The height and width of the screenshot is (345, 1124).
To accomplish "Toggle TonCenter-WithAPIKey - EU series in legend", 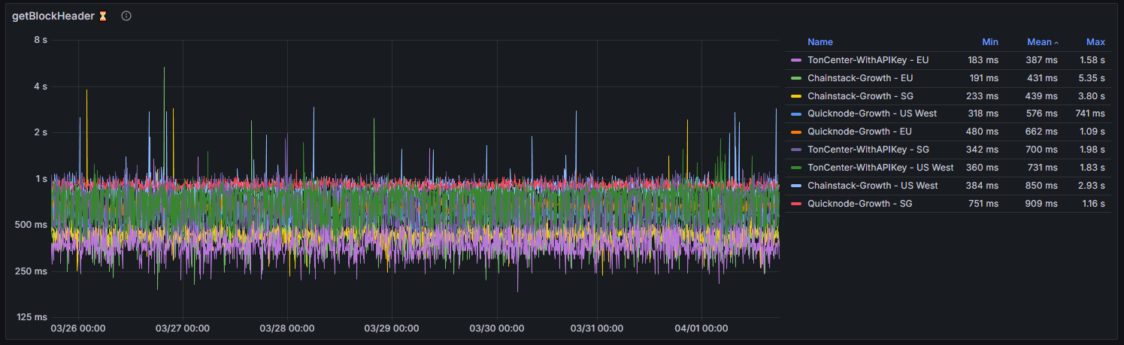I will (x=868, y=60).
